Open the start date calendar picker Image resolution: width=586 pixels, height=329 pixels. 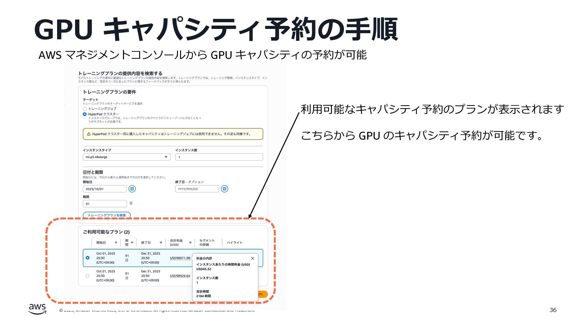(132, 189)
